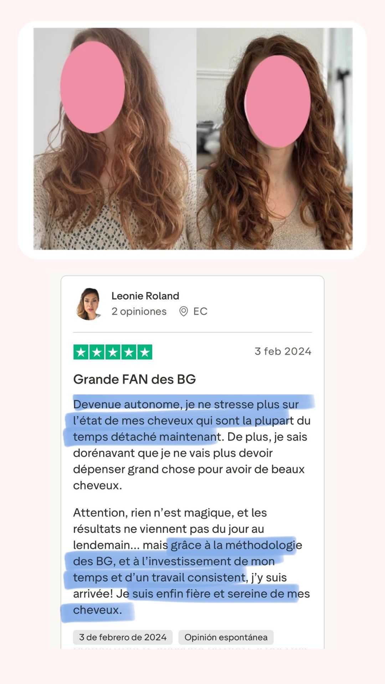Open the 'Grande FAN des BG' review title
This screenshot has width=385, height=684.
134,379
